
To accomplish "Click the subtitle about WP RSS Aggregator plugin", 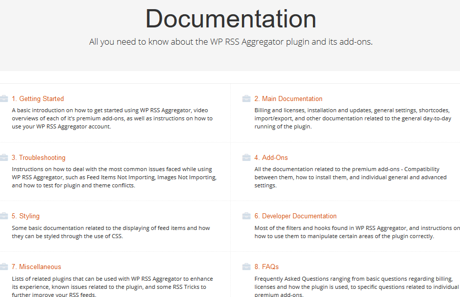I will [x=231, y=42].
